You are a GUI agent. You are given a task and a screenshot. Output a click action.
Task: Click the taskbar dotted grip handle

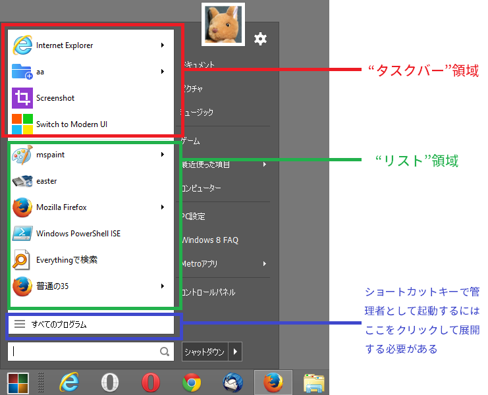click(x=41, y=382)
